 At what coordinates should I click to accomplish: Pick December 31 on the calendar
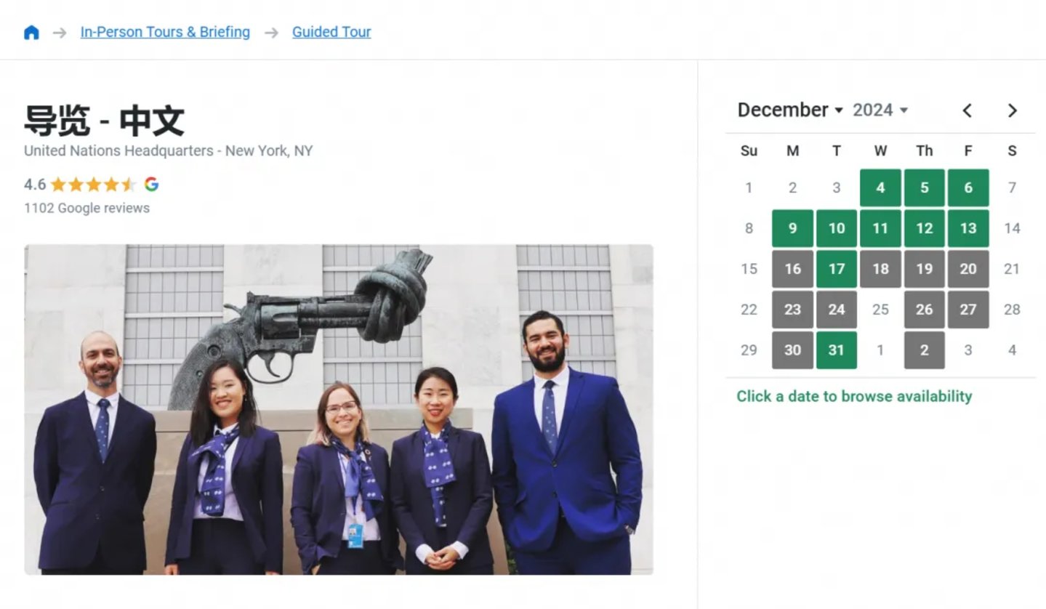(x=837, y=350)
